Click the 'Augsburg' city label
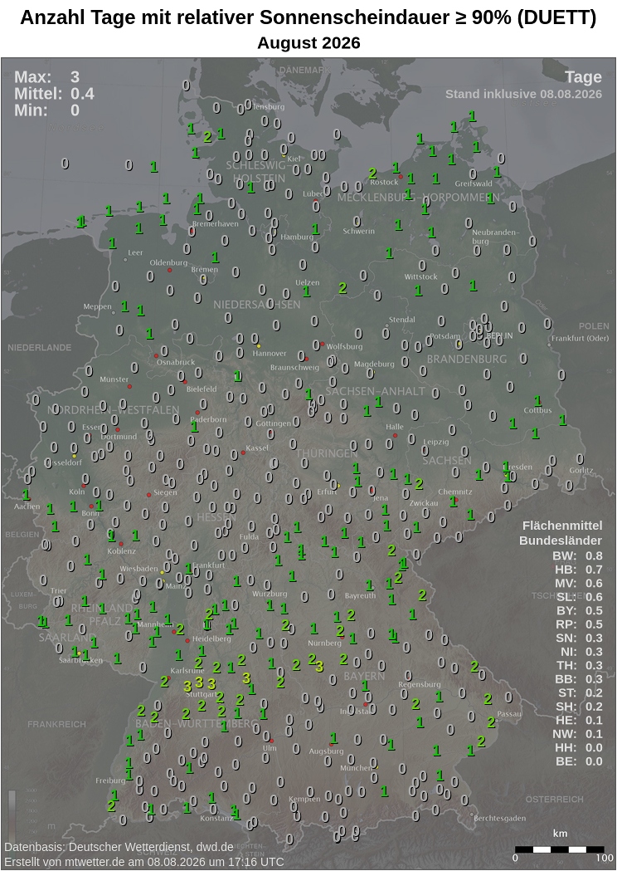The height and width of the screenshot is (871, 617). 326,751
